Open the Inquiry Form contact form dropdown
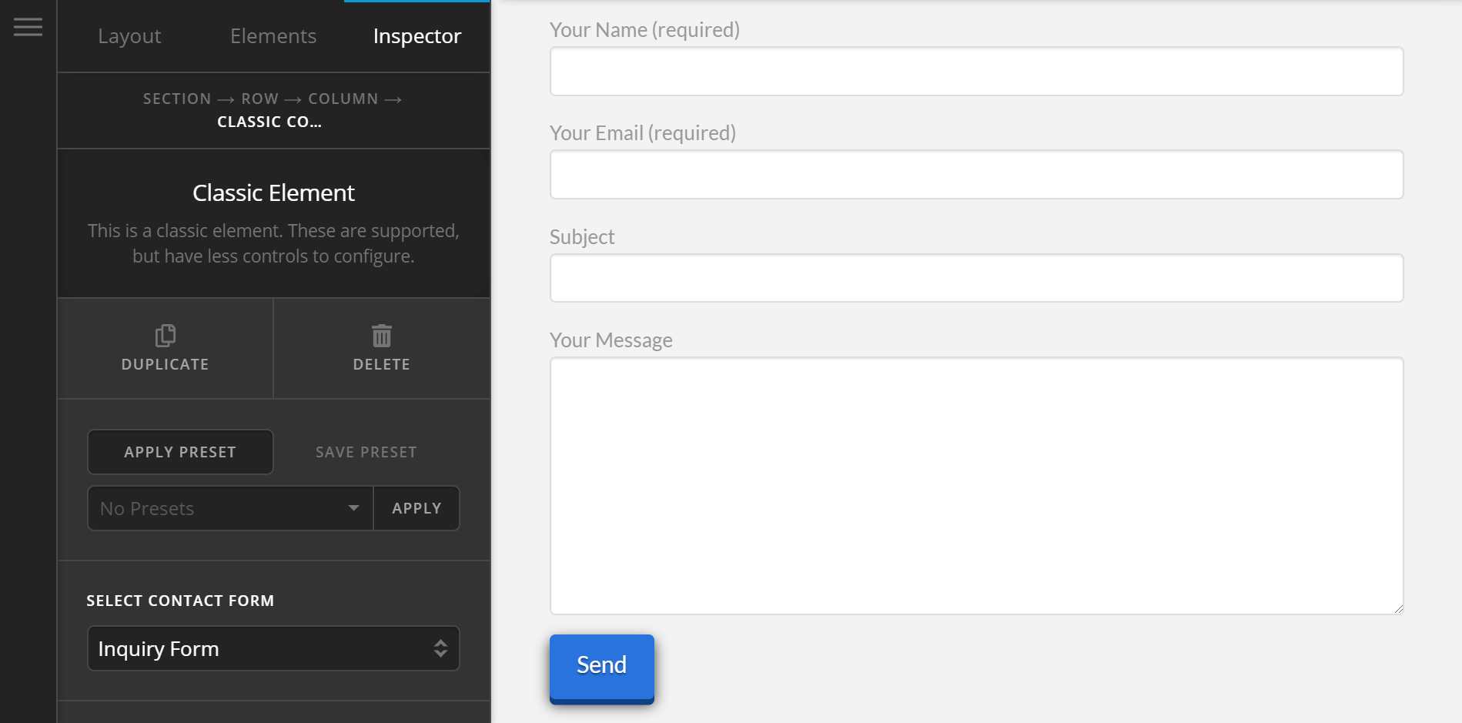This screenshot has width=1462, height=723. click(273, 648)
